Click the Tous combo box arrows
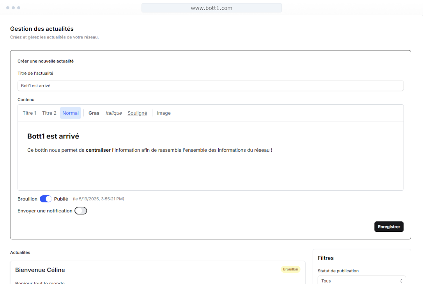Image resolution: width=423 pixels, height=284 pixels. tap(401, 280)
